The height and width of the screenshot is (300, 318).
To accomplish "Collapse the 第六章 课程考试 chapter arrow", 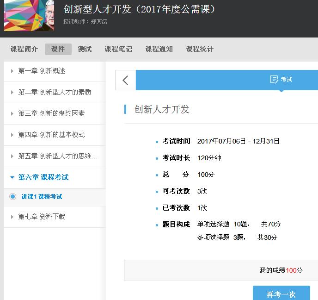I will [12, 177].
